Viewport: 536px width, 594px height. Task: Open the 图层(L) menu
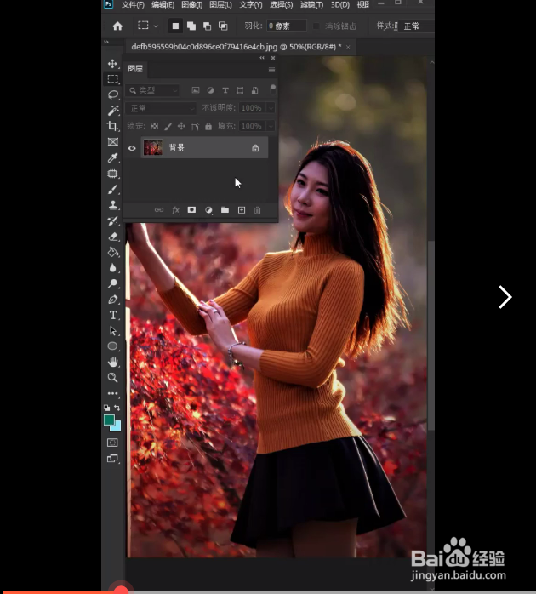coord(221,4)
